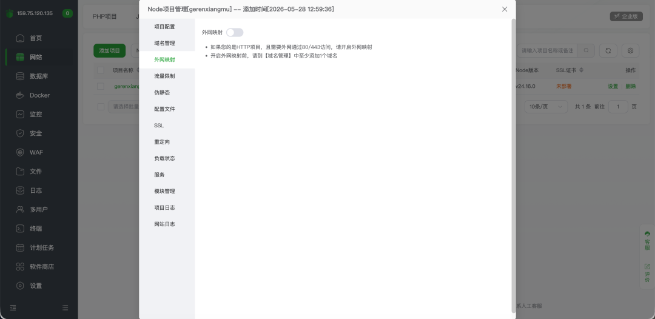Click the Website (网站) sidebar icon

[20, 57]
